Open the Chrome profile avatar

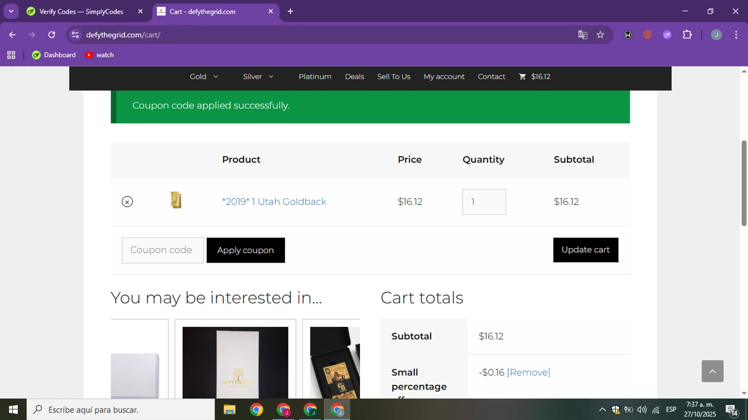click(x=717, y=35)
